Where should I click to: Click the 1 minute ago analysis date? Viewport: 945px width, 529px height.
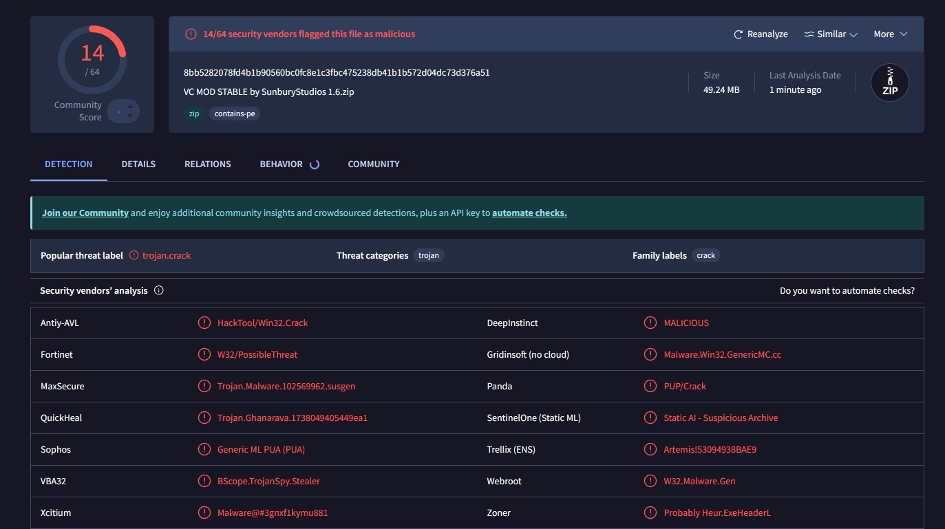[795, 90]
